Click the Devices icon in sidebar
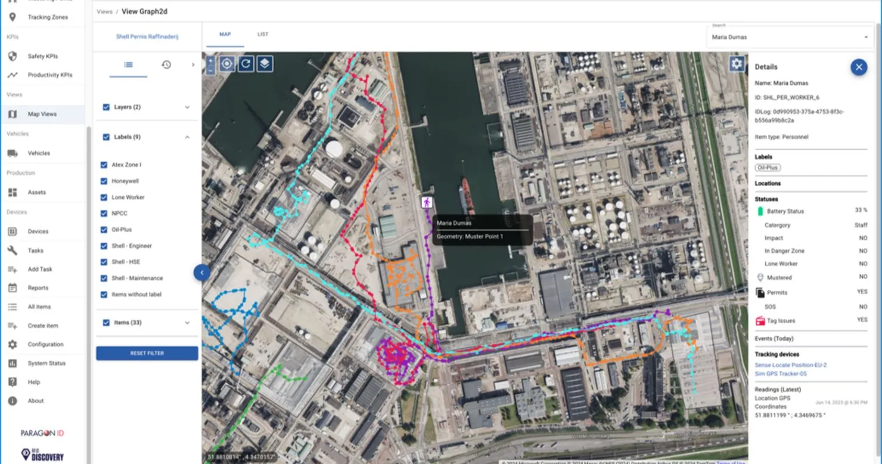This screenshot has width=882, height=464. click(x=13, y=231)
